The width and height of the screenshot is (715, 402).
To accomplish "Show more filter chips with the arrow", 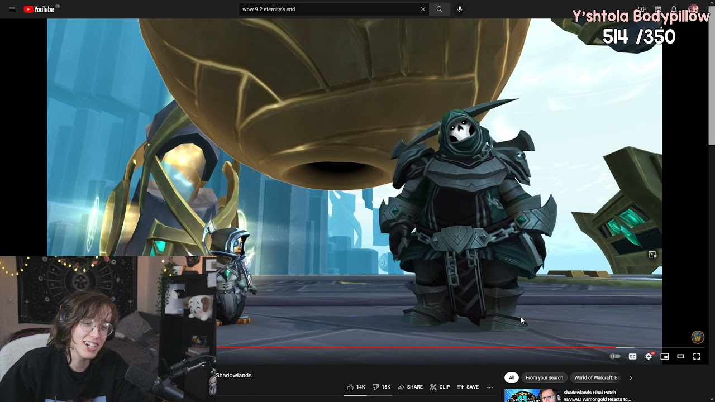I will 631,377.
